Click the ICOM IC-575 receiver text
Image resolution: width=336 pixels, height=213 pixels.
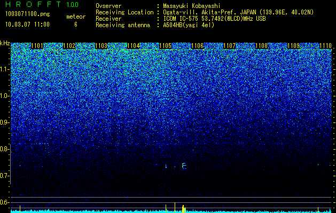[x=214, y=19]
